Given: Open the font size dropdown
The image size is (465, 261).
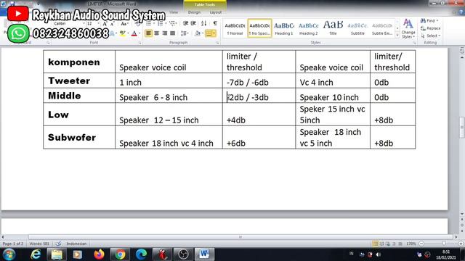Looking at the screenshot, I should click(x=99, y=23).
